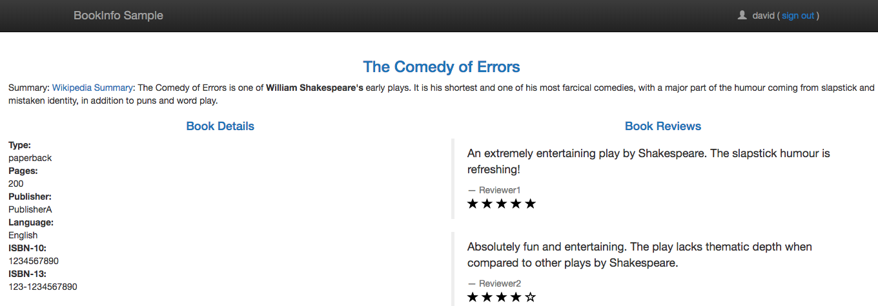The image size is (878, 306).
Task: Click the ISBN-13 value 123-1234567890
Action: click(x=43, y=287)
